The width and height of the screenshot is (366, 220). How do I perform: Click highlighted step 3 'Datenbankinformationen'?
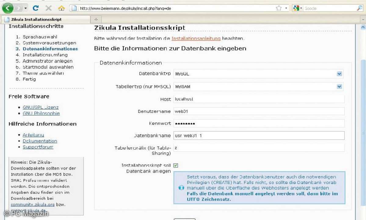point(50,49)
